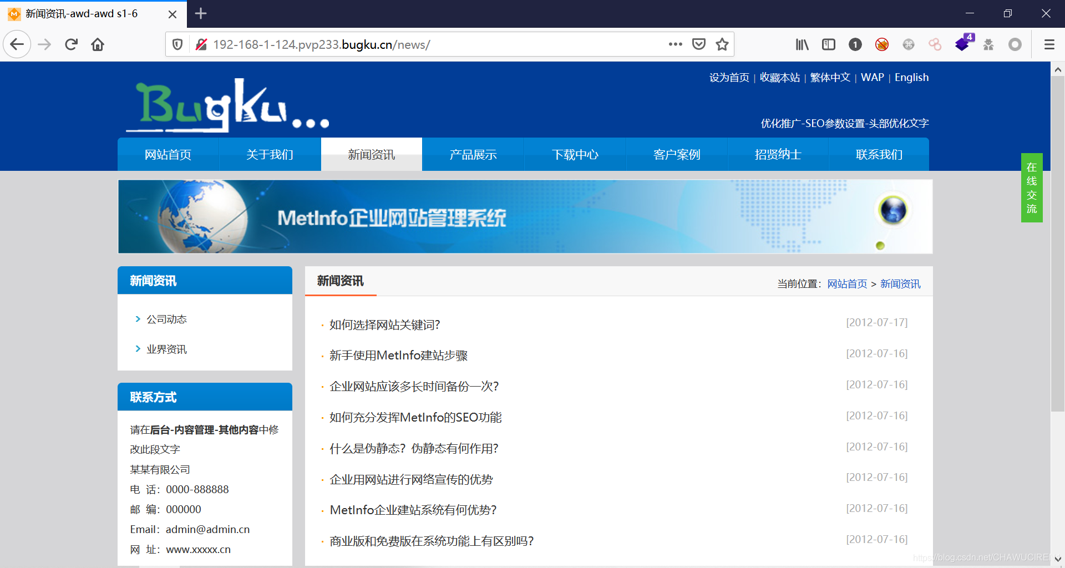Save the page to Pocket
Image resolution: width=1065 pixels, height=568 pixels.
click(699, 44)
